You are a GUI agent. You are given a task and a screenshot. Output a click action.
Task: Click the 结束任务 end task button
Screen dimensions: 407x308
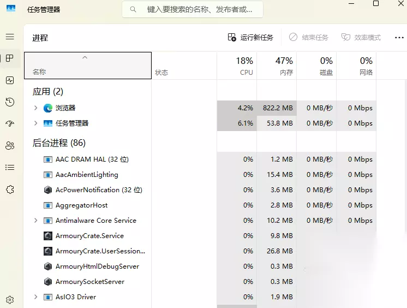click(309, 38)
